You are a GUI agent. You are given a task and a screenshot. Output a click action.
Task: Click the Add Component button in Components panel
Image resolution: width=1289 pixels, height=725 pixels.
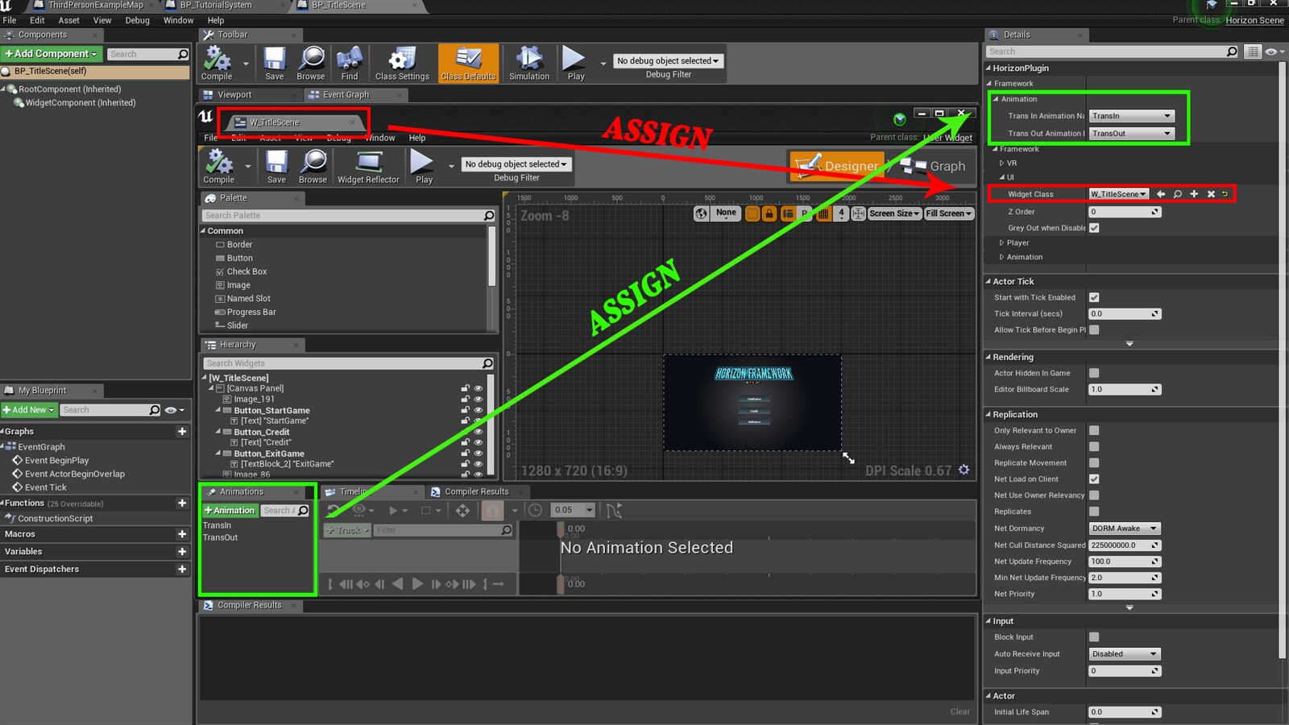pos(50,53)
